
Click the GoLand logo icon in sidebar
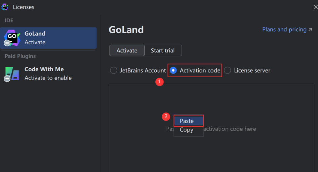coord(12,38)
